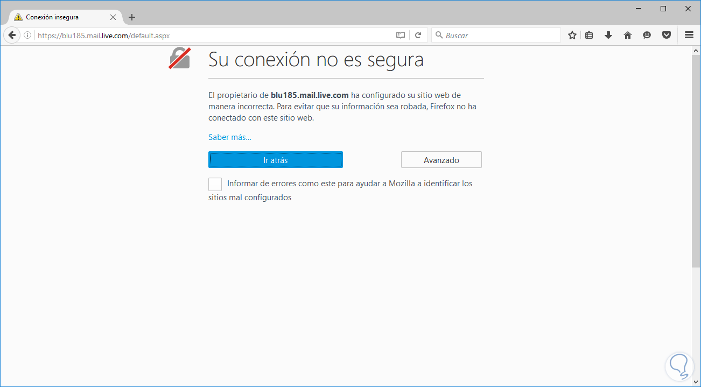
Task: Open site information via the info icon
Action: tap(28, 36)
